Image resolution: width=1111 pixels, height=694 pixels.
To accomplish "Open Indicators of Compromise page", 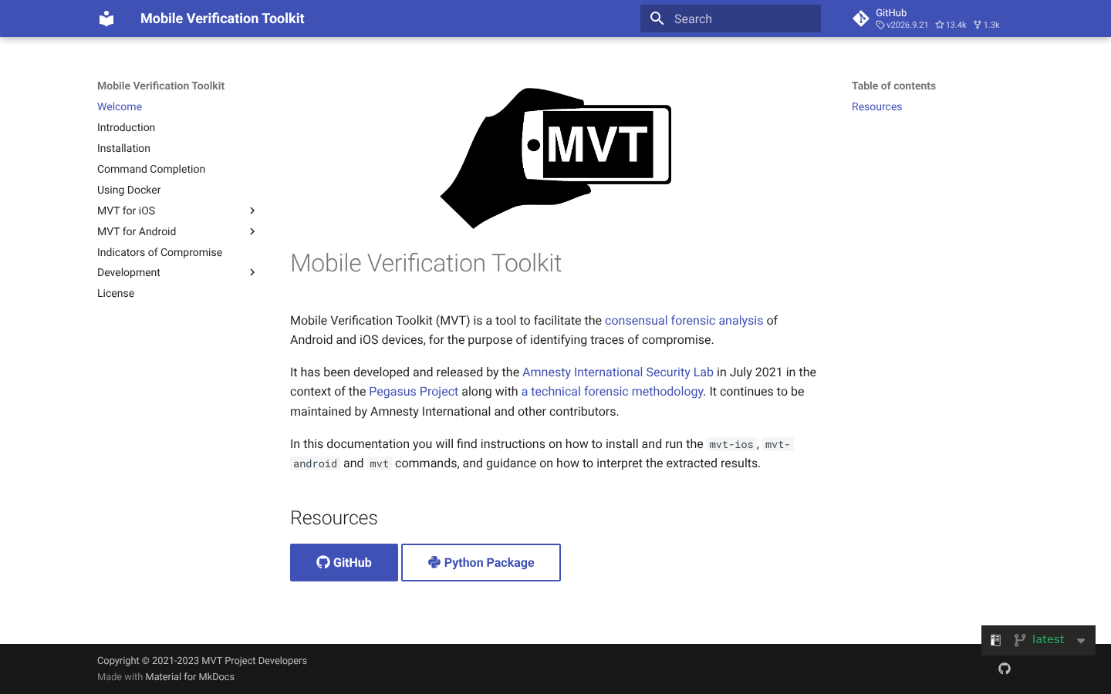I will [x=160, y=252].
